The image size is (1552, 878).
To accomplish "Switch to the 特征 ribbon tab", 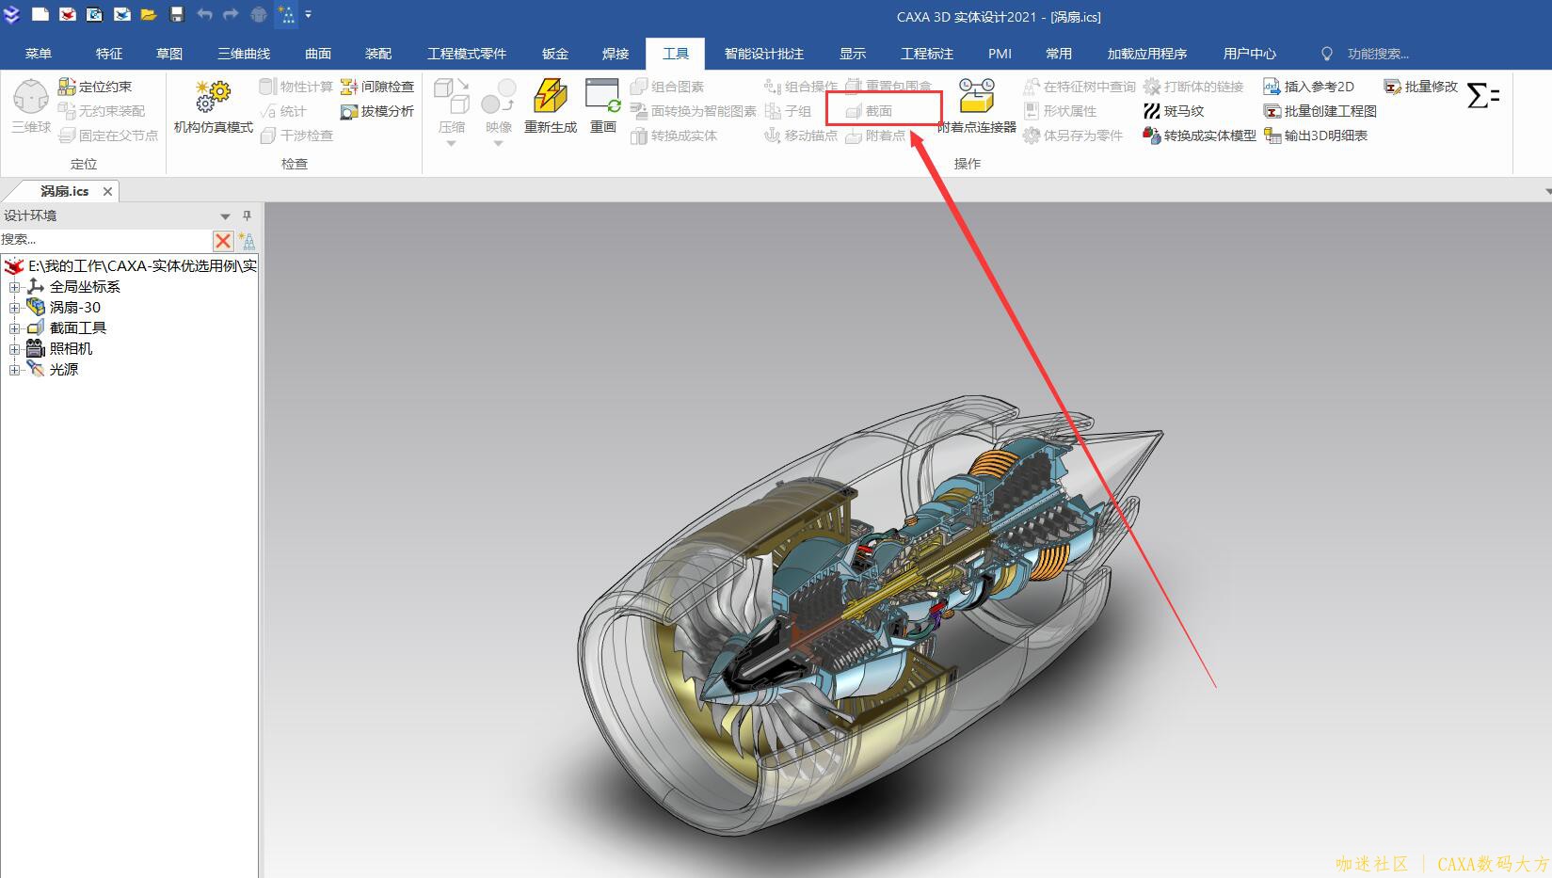I will [109, 54].
